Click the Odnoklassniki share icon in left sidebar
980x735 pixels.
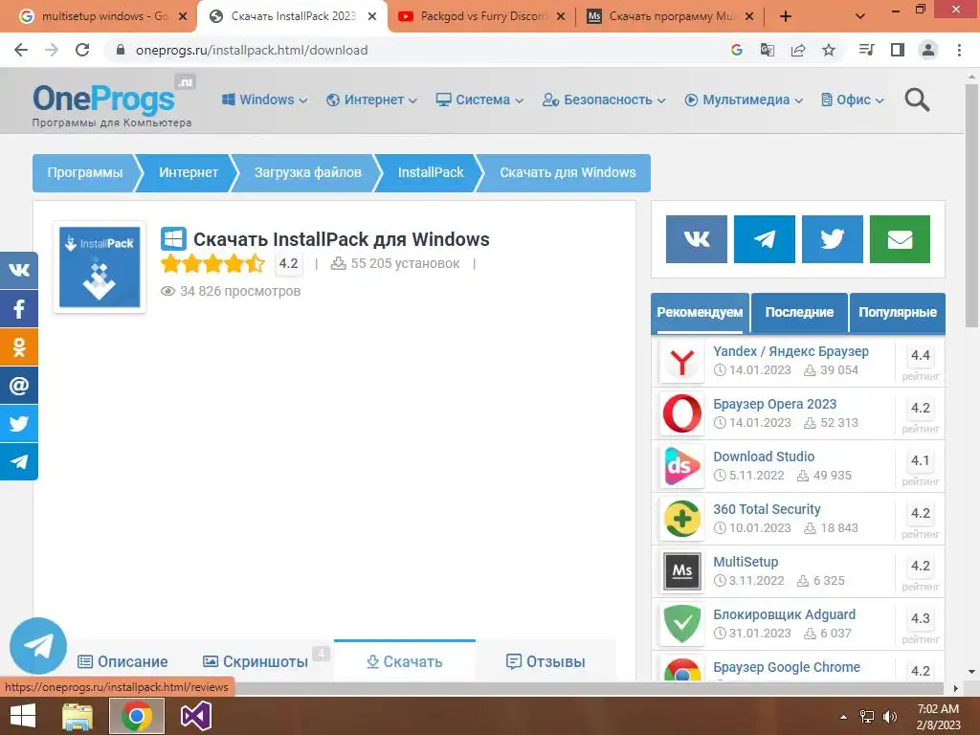coord(19,346)
